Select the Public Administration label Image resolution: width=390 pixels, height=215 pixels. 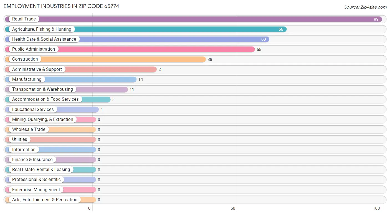coord(34,49)
